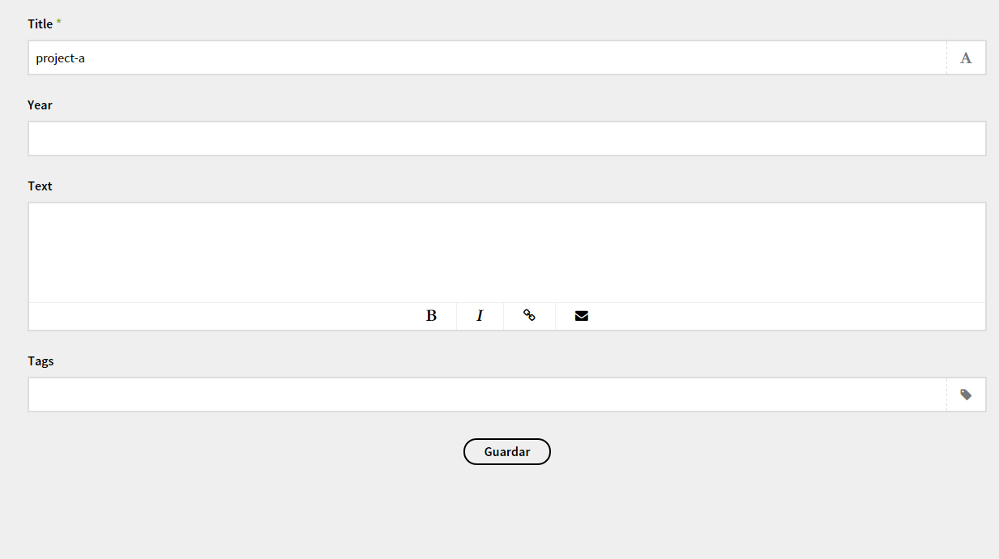Click the word project-a in the Title field

[x=61, y=58]
